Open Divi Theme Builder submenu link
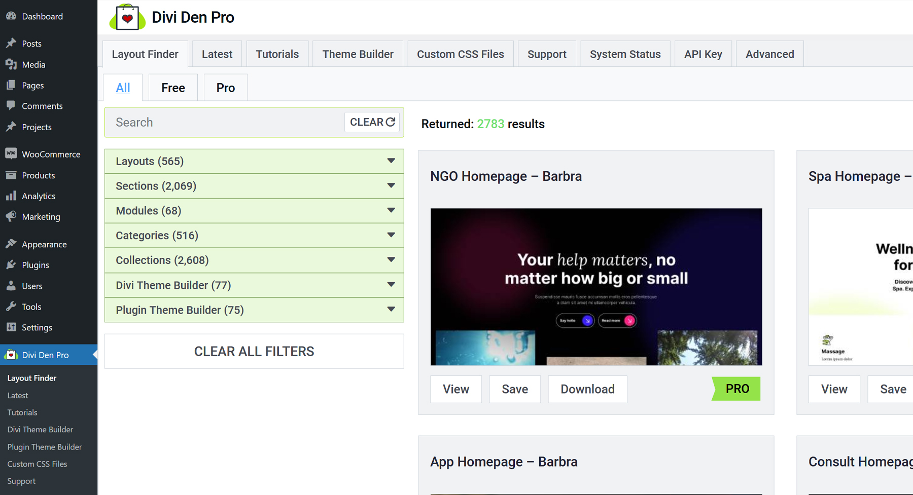 tap(40, 430)
